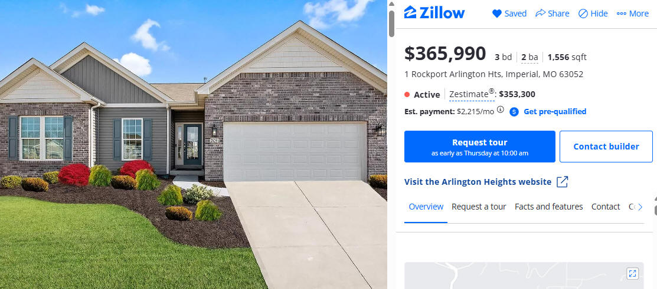Image resolution: width=657 pixels, height=289 pixels.
Task: Click the Zillow logo icon
Action: tap(410, 12)
